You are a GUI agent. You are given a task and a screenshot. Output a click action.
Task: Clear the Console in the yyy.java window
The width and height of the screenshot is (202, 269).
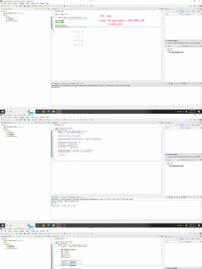pos(175,197)
